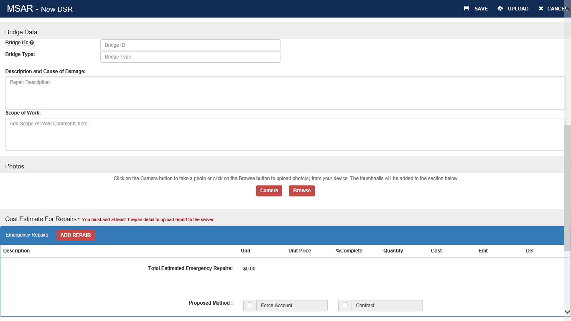
Task: Click the ADD REPAIR button
Action: pos(76,235)
